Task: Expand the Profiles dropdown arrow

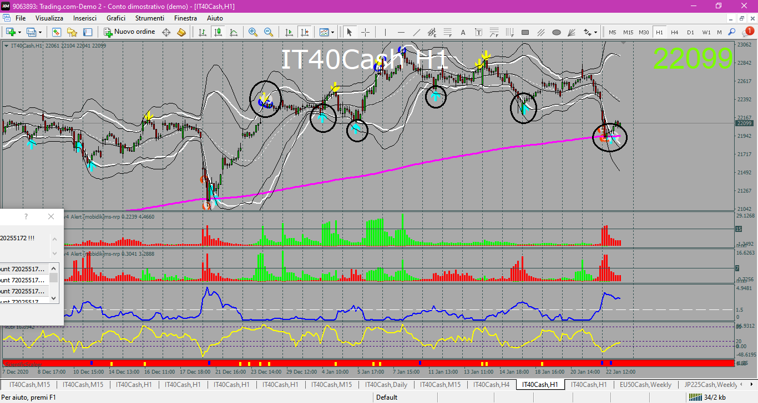Action: 40,32
